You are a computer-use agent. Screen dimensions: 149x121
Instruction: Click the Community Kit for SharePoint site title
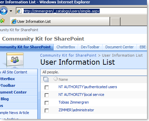tap(43, 39)
